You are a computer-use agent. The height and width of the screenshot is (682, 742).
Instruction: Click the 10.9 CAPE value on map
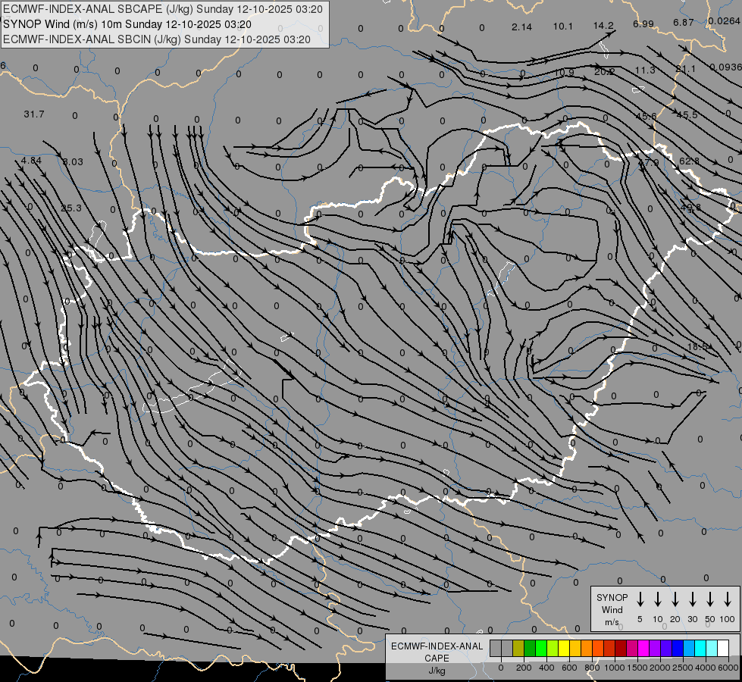(564, 73)
